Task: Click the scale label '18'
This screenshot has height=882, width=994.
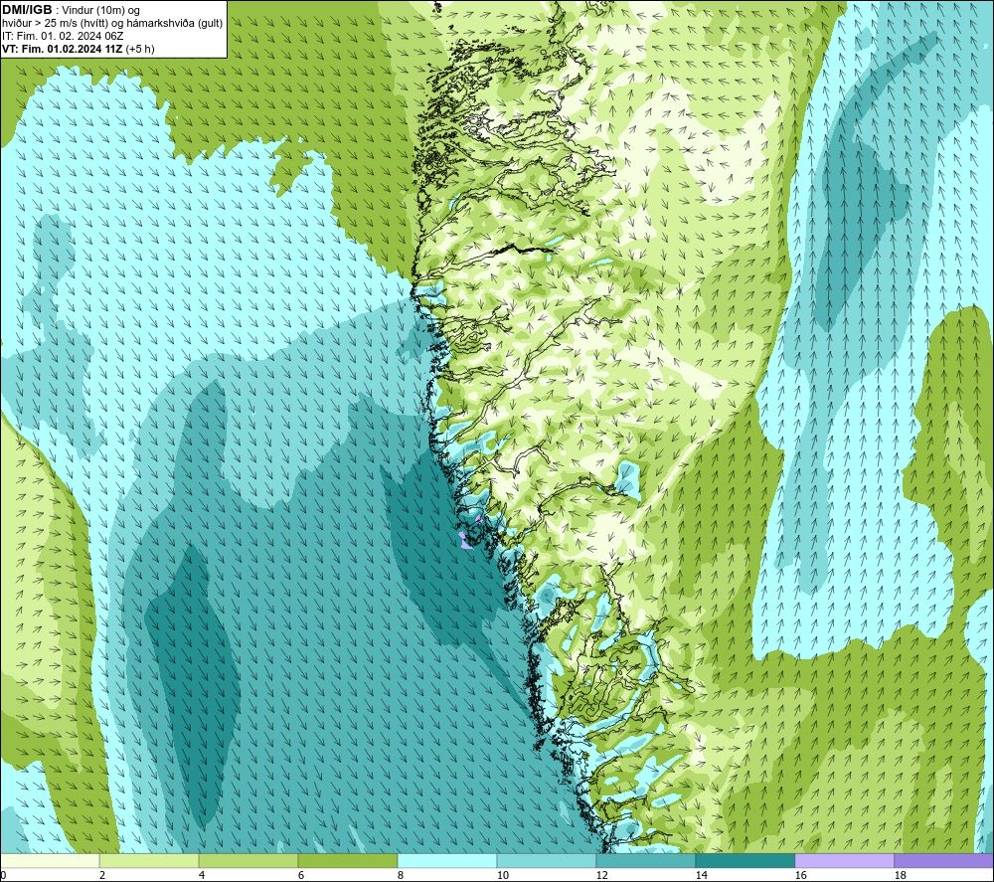Action: pos(900,875)
